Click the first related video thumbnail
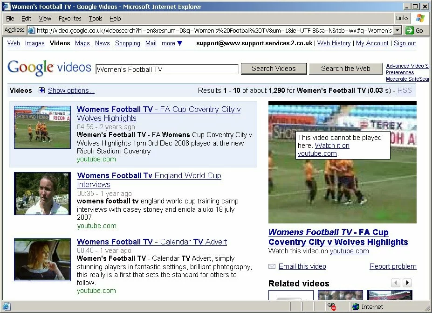Image resolution: width=432 pixels, height=313 pixels. tap(291, 295)
